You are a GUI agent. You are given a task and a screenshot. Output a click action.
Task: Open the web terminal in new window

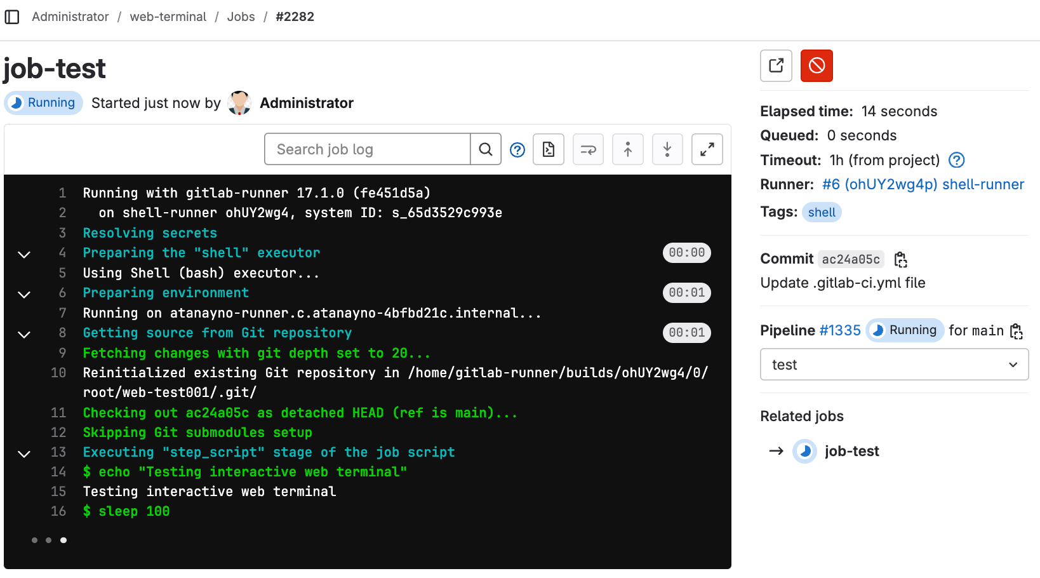[x=775, y=65]
